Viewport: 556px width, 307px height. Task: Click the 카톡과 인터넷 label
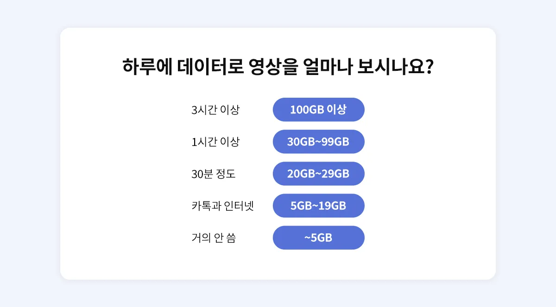[222, 206]
